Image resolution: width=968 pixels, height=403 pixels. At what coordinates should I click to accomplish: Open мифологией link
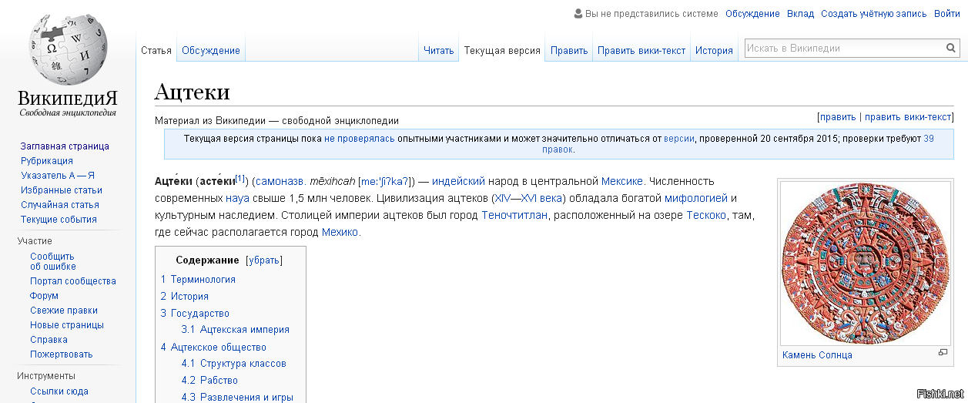coord(696,199)
